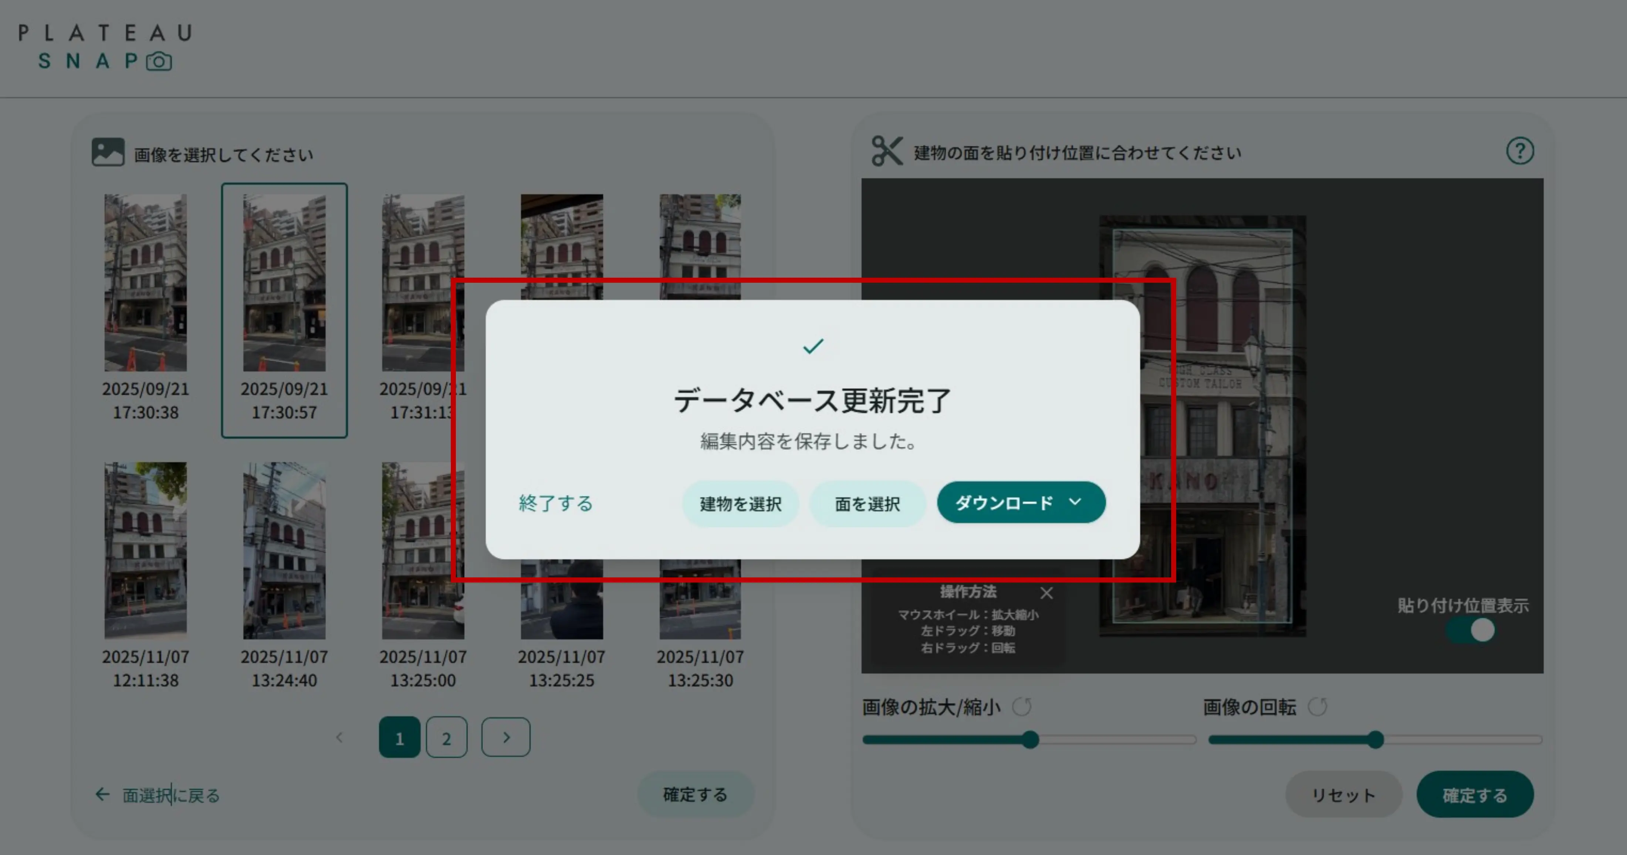The height and width of the screenshot is (855, 1627).
Task: Go to next page of images arrow
Action: click(x=505, y=737)
